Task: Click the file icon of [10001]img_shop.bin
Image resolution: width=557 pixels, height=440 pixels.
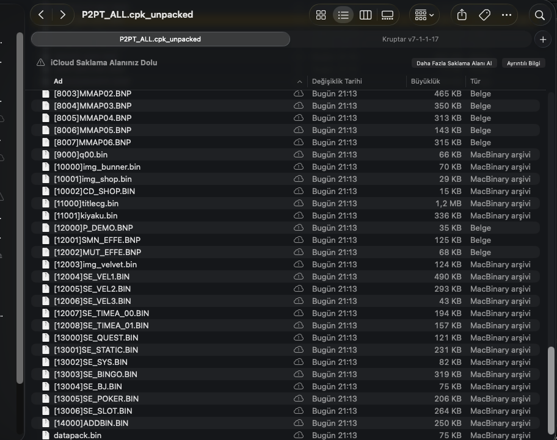Action: tap(46, 179)
